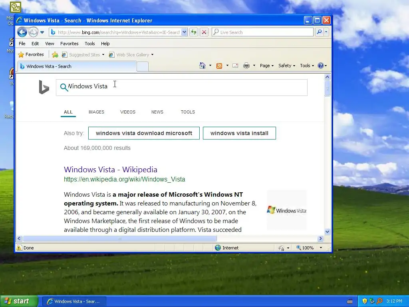Click 'windows vista download microsoft' suggestion

[144, 133]
